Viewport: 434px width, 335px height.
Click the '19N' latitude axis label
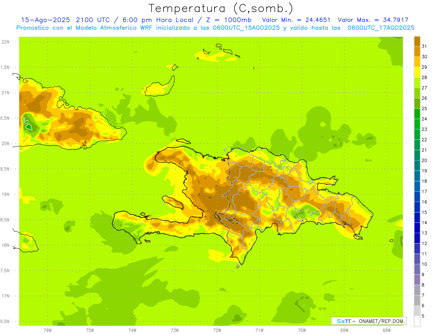pyautogui.click(x=5, y=194)
